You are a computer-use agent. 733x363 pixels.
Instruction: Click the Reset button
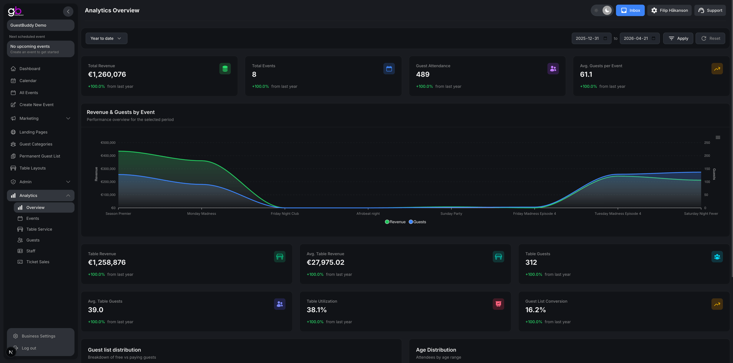point(710,38)
